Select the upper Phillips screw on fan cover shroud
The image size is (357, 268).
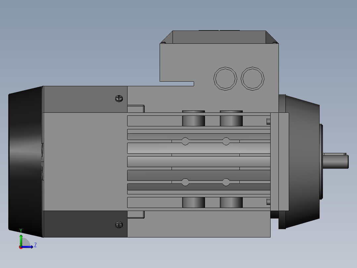tap(119, 99)
